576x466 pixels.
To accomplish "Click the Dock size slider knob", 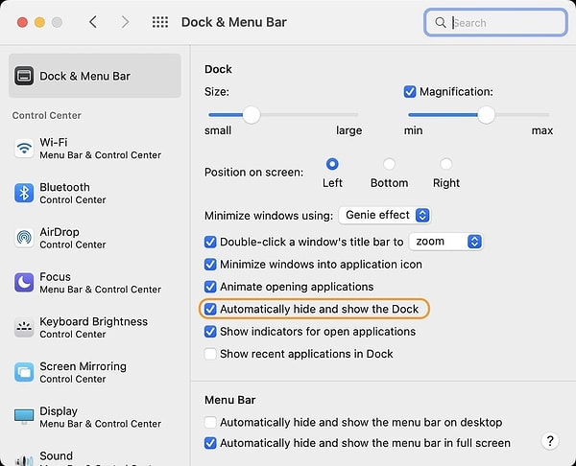I will coord(252,115).
